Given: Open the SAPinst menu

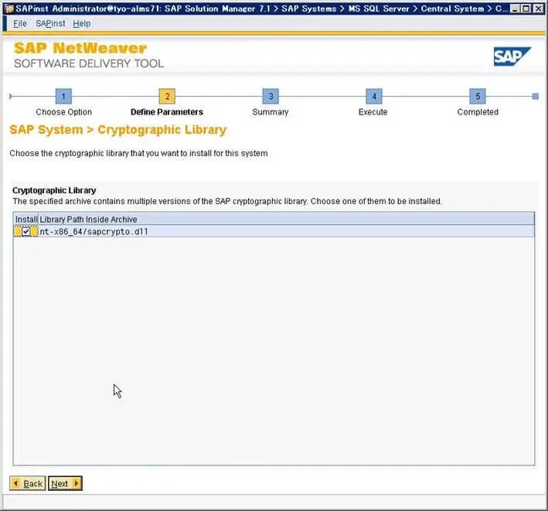Looking at the screenshot, I should [50, 23].
